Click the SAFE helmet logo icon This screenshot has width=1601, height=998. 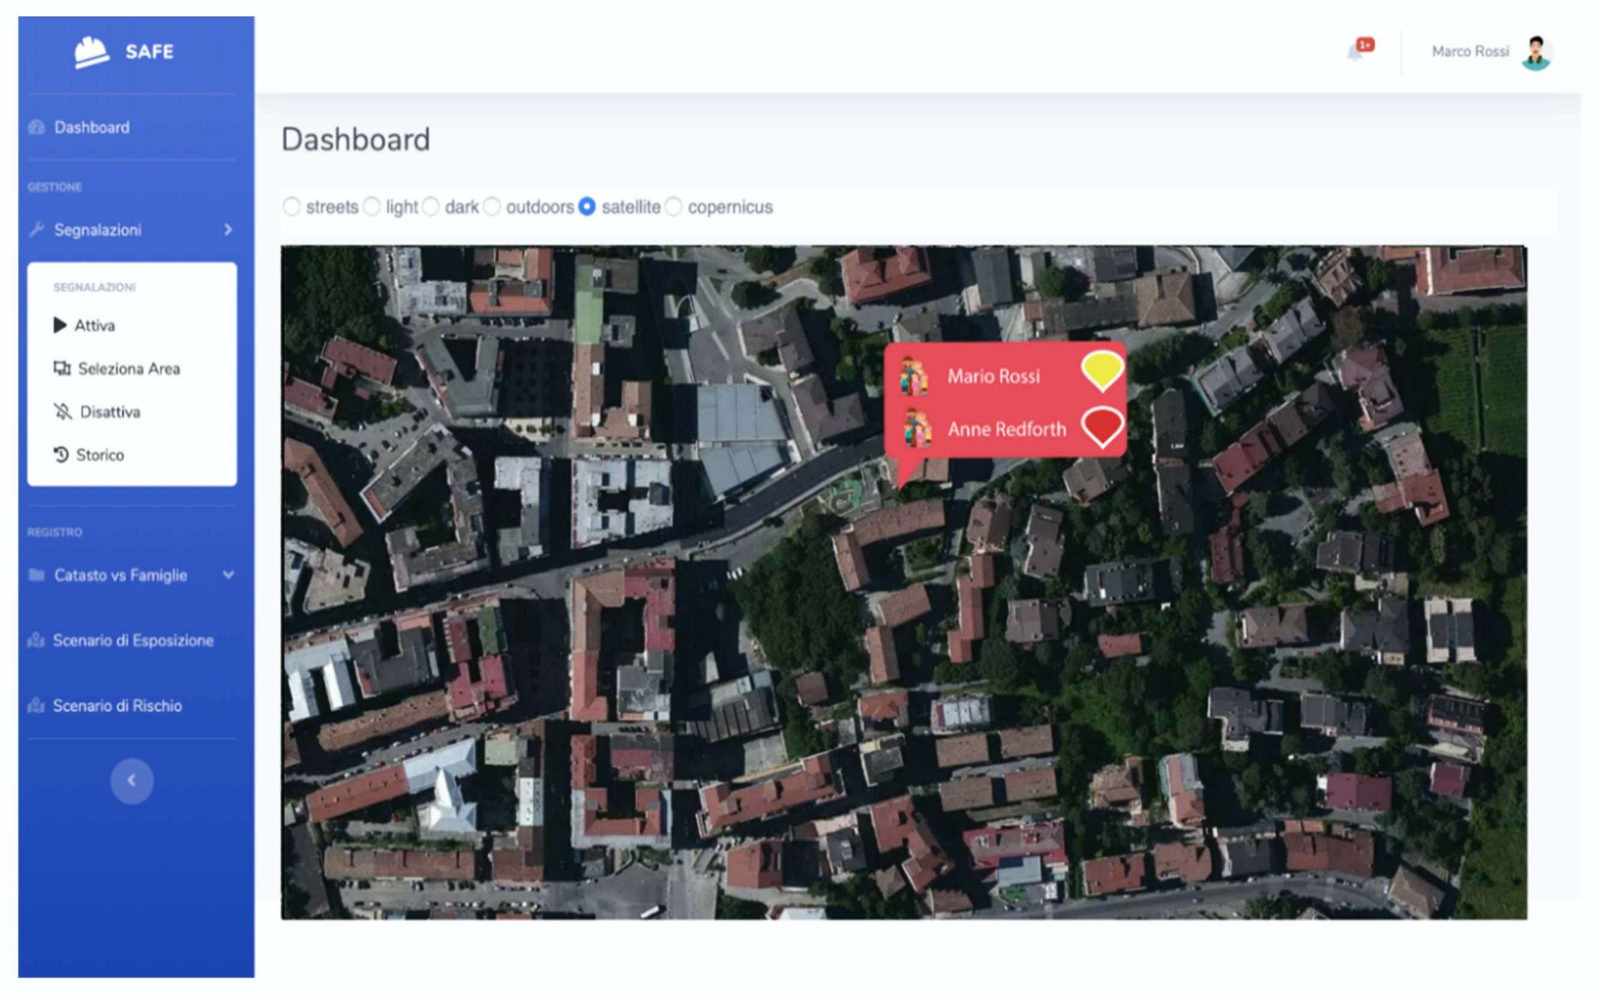pos(91,52)
